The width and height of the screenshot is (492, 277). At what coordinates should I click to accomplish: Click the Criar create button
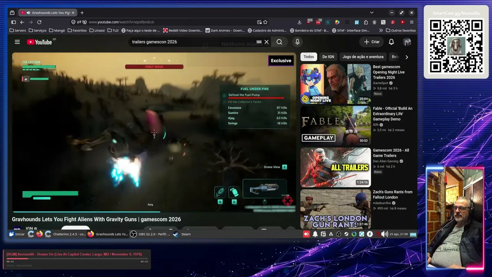point(372,42)
